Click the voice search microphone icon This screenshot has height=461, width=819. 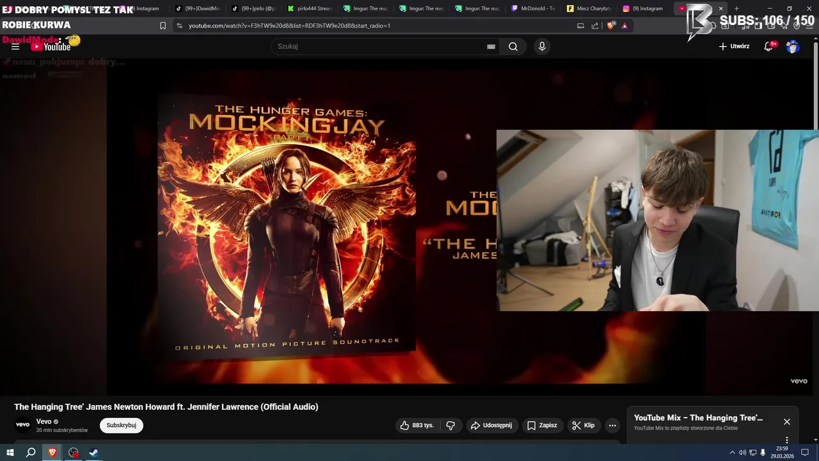point(542,46)
